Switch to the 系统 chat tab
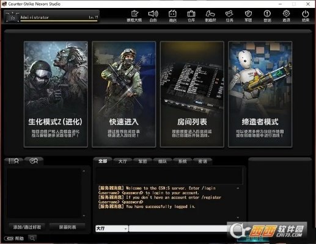Screen dimensions: 316x244 pos(182,161)
